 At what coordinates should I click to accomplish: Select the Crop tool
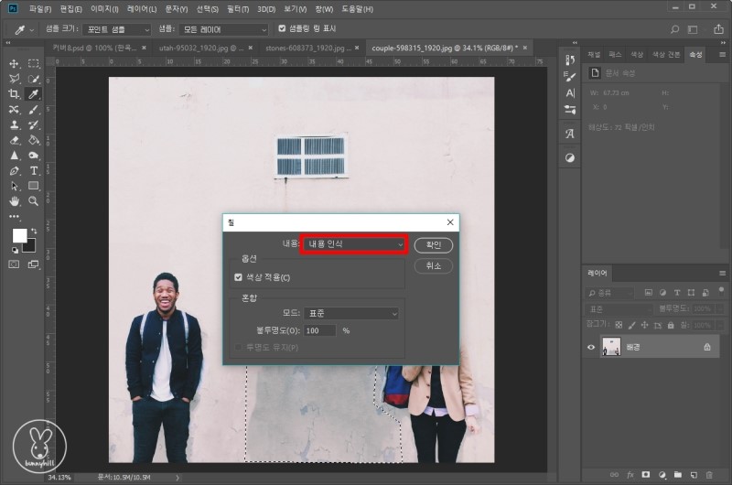coord(15,94)
